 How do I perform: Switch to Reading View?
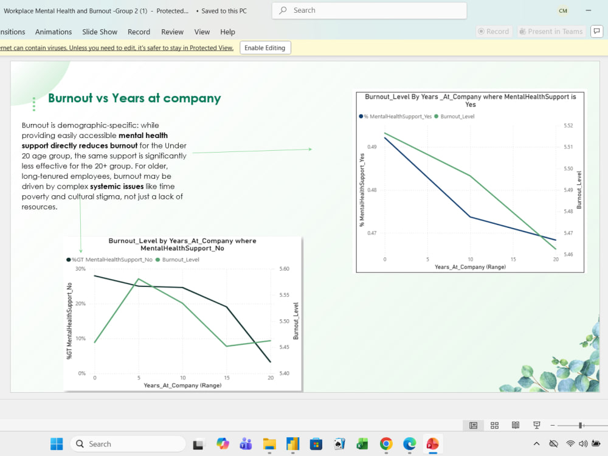(x=516, y=426)
